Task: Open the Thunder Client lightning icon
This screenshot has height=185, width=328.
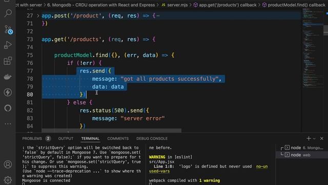Action: (x=8, y=92)
